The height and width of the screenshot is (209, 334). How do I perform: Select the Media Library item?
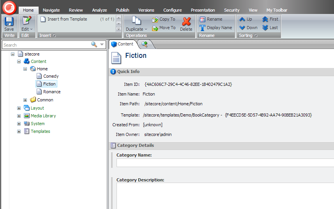(40, 116)
